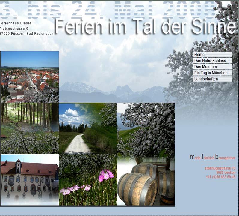Click the wooden barrels photo
The image size is (239, 216).
pyautogui.click(x=146, y=180)
